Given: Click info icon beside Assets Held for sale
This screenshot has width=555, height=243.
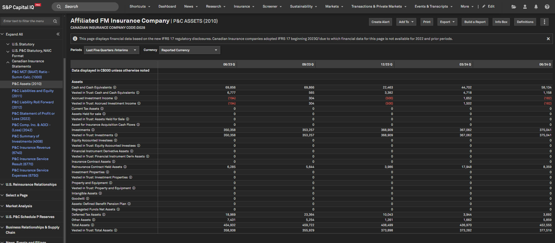Looking at the screenshot, I should 104,114.
